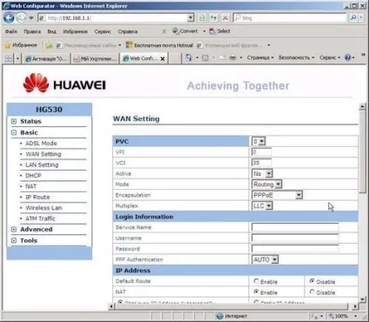This screenshot has height=322, width=369.
Task: Open the Сервис menu in menu bar
Action: (103, 31)
